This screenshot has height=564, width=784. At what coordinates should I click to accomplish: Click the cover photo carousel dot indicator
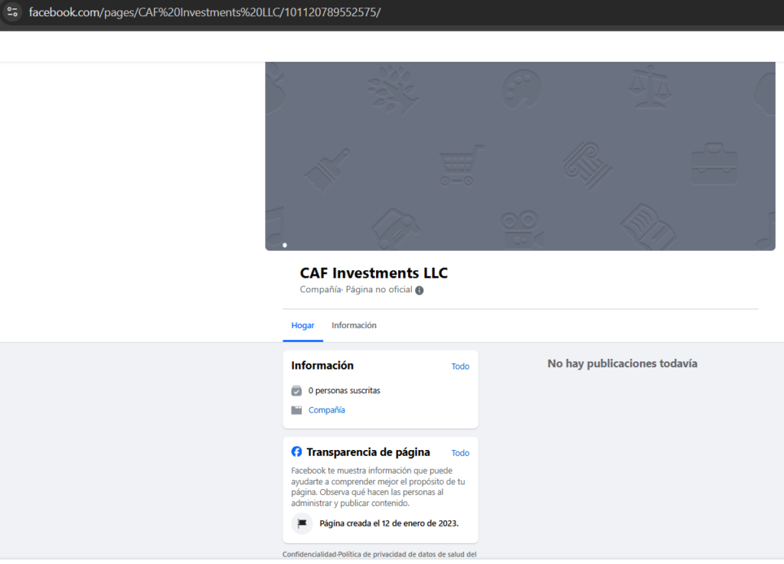coord(285,245)
